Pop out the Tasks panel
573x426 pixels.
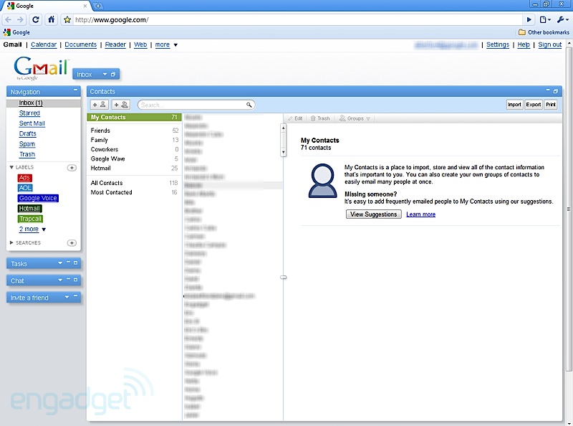click(x=75, y=263)
